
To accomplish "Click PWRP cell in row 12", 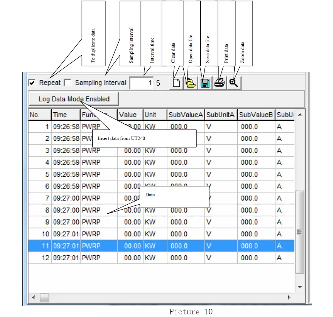I will pyautogui.click(x=99, y=258).
